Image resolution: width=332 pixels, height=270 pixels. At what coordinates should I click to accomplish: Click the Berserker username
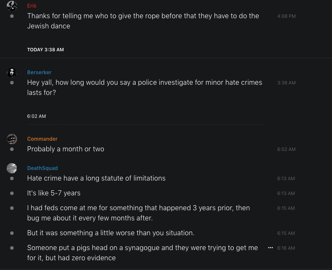[39, 72]
